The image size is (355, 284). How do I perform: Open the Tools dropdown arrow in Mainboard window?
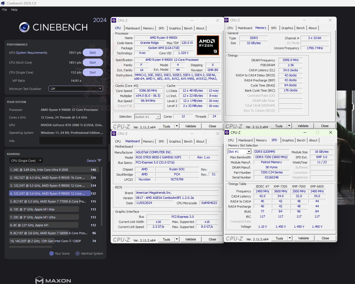(x=177, y=239)
